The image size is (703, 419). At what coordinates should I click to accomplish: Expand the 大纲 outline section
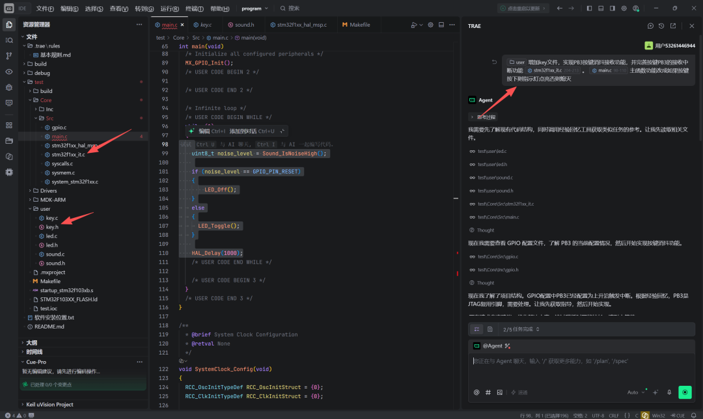[x=31, y=342]
